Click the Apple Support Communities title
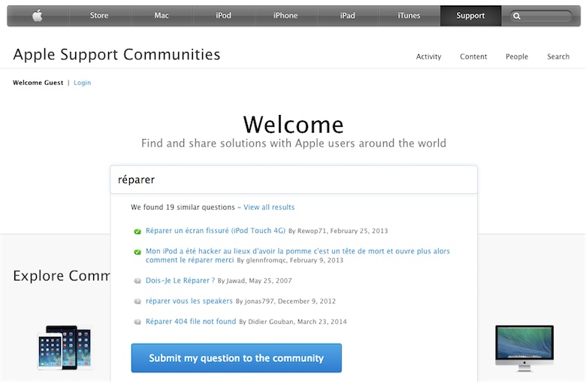Viewport: 586px width, 382px height. click(116, 55)
